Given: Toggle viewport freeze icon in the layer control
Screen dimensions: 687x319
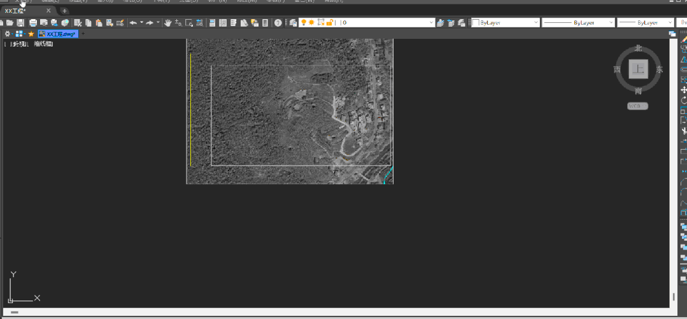Looking at the screenshot, I should tap(321, 22).
